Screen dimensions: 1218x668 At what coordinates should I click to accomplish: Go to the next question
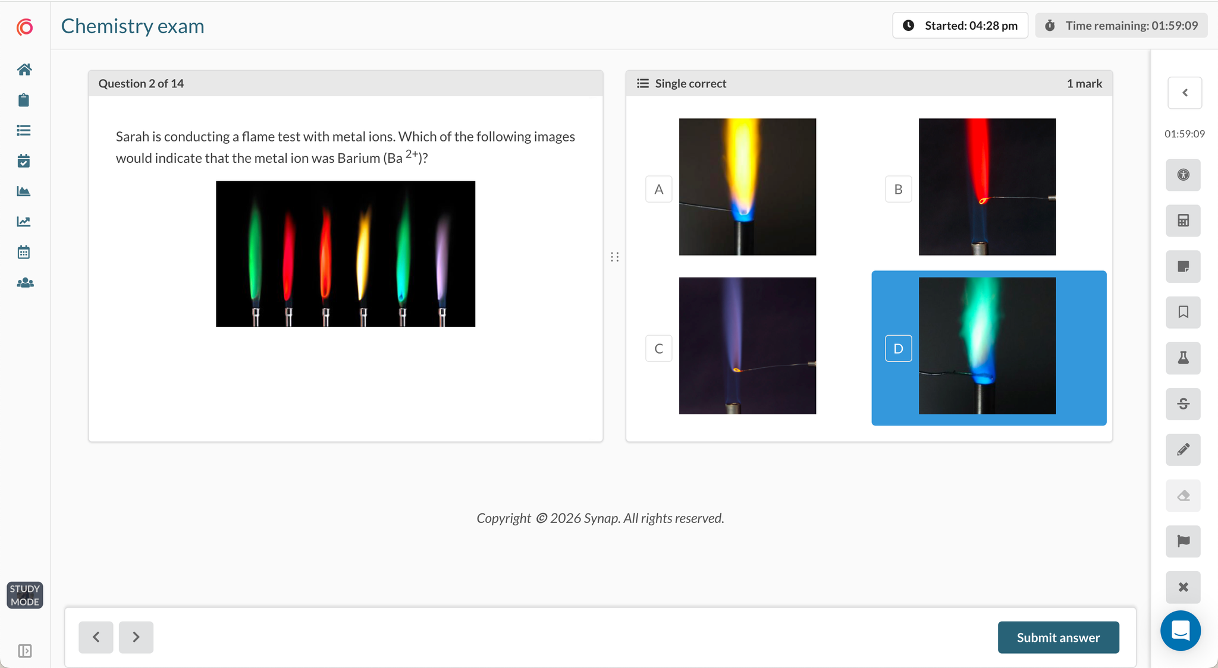136,637
